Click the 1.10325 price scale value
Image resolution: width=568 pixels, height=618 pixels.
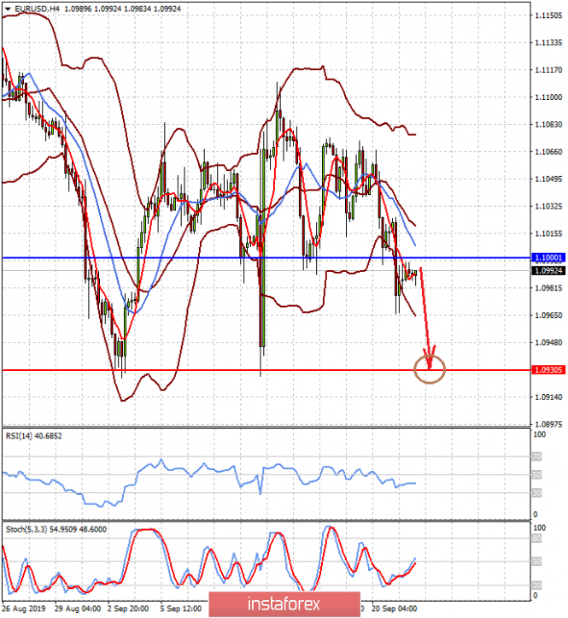pos(548,206)
